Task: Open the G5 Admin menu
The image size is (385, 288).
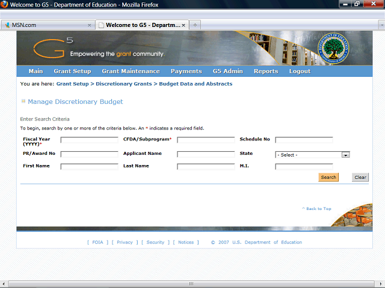Action: [228, 71]
